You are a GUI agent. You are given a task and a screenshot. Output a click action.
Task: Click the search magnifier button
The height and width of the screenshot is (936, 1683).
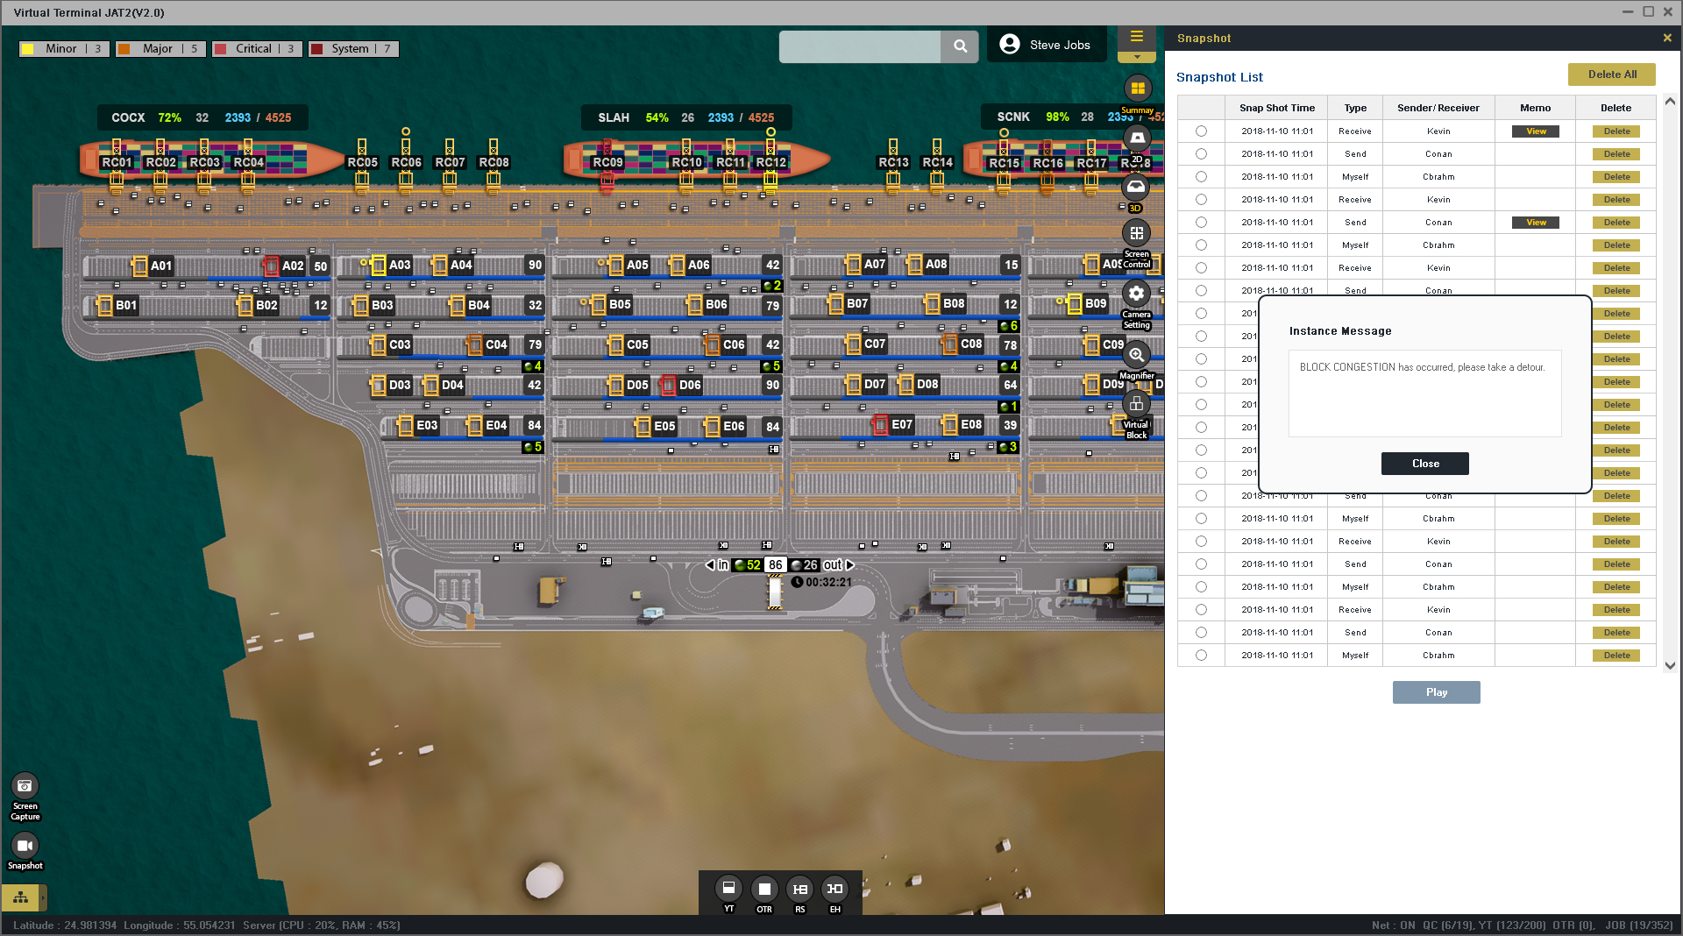[x=961, y=46]
